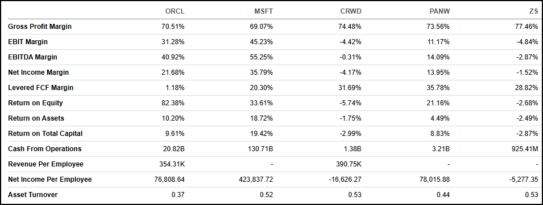Select the Revenue Per Employee label
Viewport: 543px width, 205px height.
coord(45,164)
